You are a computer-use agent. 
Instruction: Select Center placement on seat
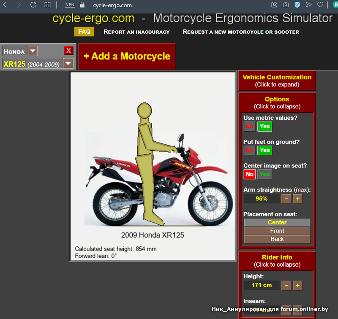[277, 222]
